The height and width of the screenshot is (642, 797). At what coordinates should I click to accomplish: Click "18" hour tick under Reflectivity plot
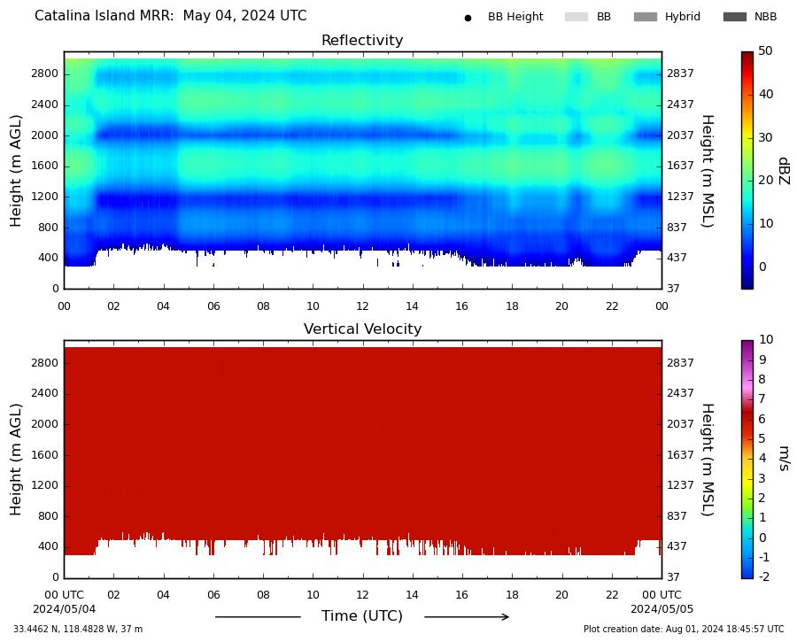512,306
